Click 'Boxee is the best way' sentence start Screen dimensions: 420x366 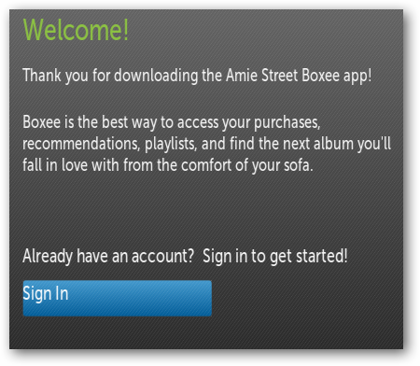91,122
